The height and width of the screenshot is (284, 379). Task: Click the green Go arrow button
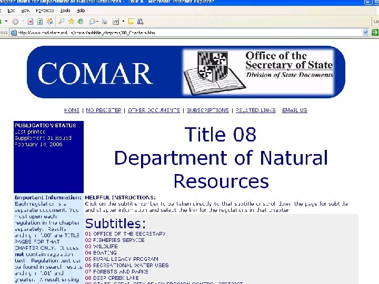(375, 33)
